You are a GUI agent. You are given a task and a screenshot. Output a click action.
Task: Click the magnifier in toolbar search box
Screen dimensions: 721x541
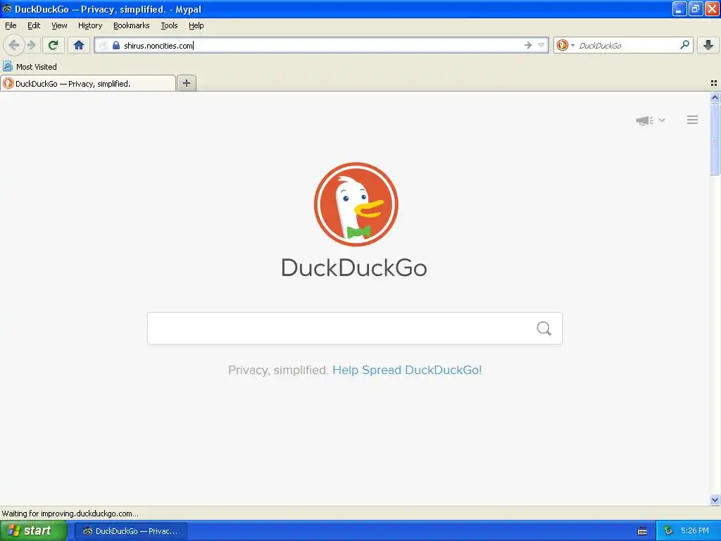[684, 44]
